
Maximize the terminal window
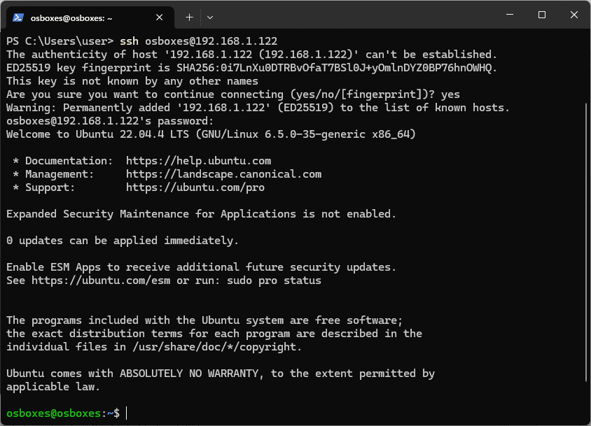click(x=542, y=15)
